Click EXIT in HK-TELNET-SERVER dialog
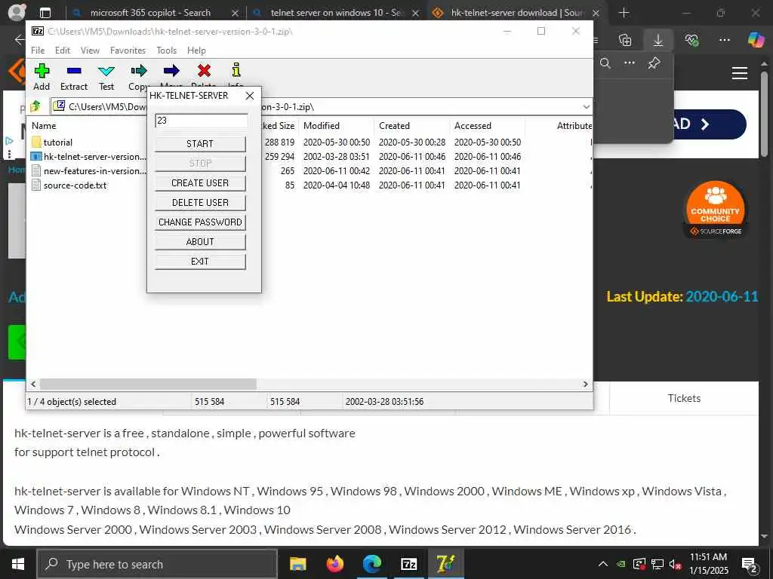The height and width of the screenshot is (579, 773). click(x=200, y=262)
